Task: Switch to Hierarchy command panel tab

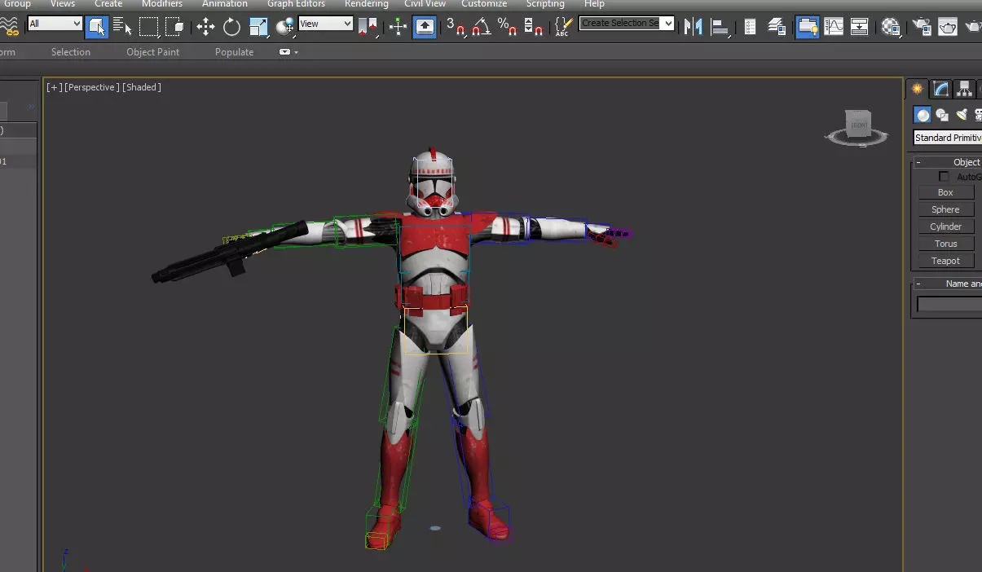Action: click(965, 89)
